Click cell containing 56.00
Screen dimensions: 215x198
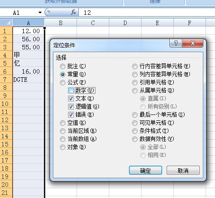click(x=28, y=39)
